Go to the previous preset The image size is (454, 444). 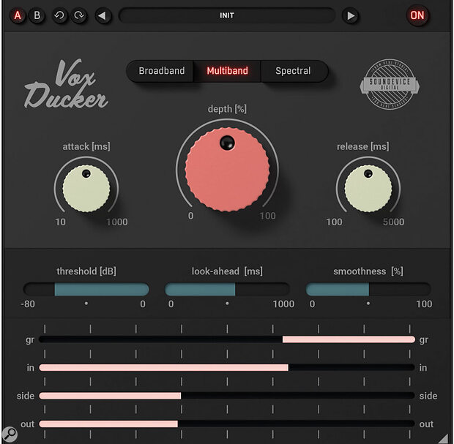[x=103, y=15]
